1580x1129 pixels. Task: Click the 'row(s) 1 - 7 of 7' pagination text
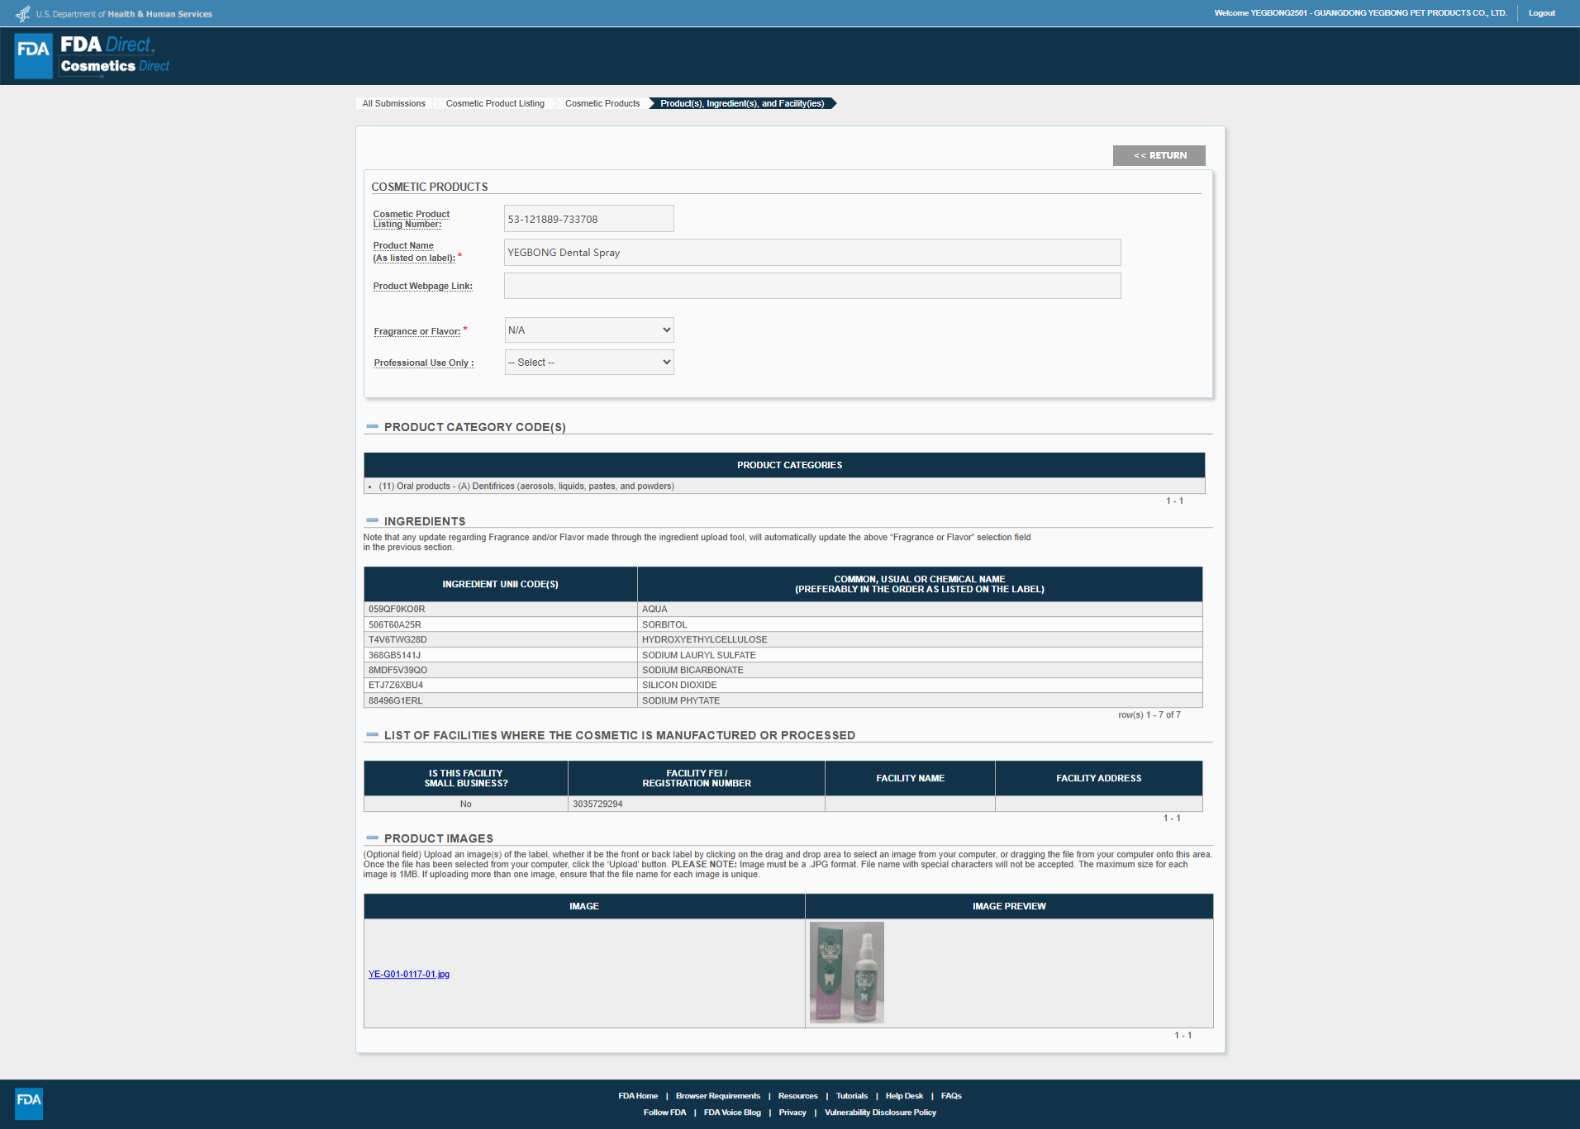[x=1149, y=715]
